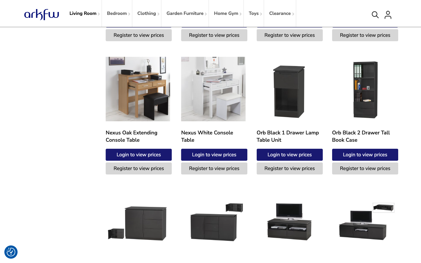Open Nexus White Console Table image
Screen dimensions: 421x263
click(213, 89)
